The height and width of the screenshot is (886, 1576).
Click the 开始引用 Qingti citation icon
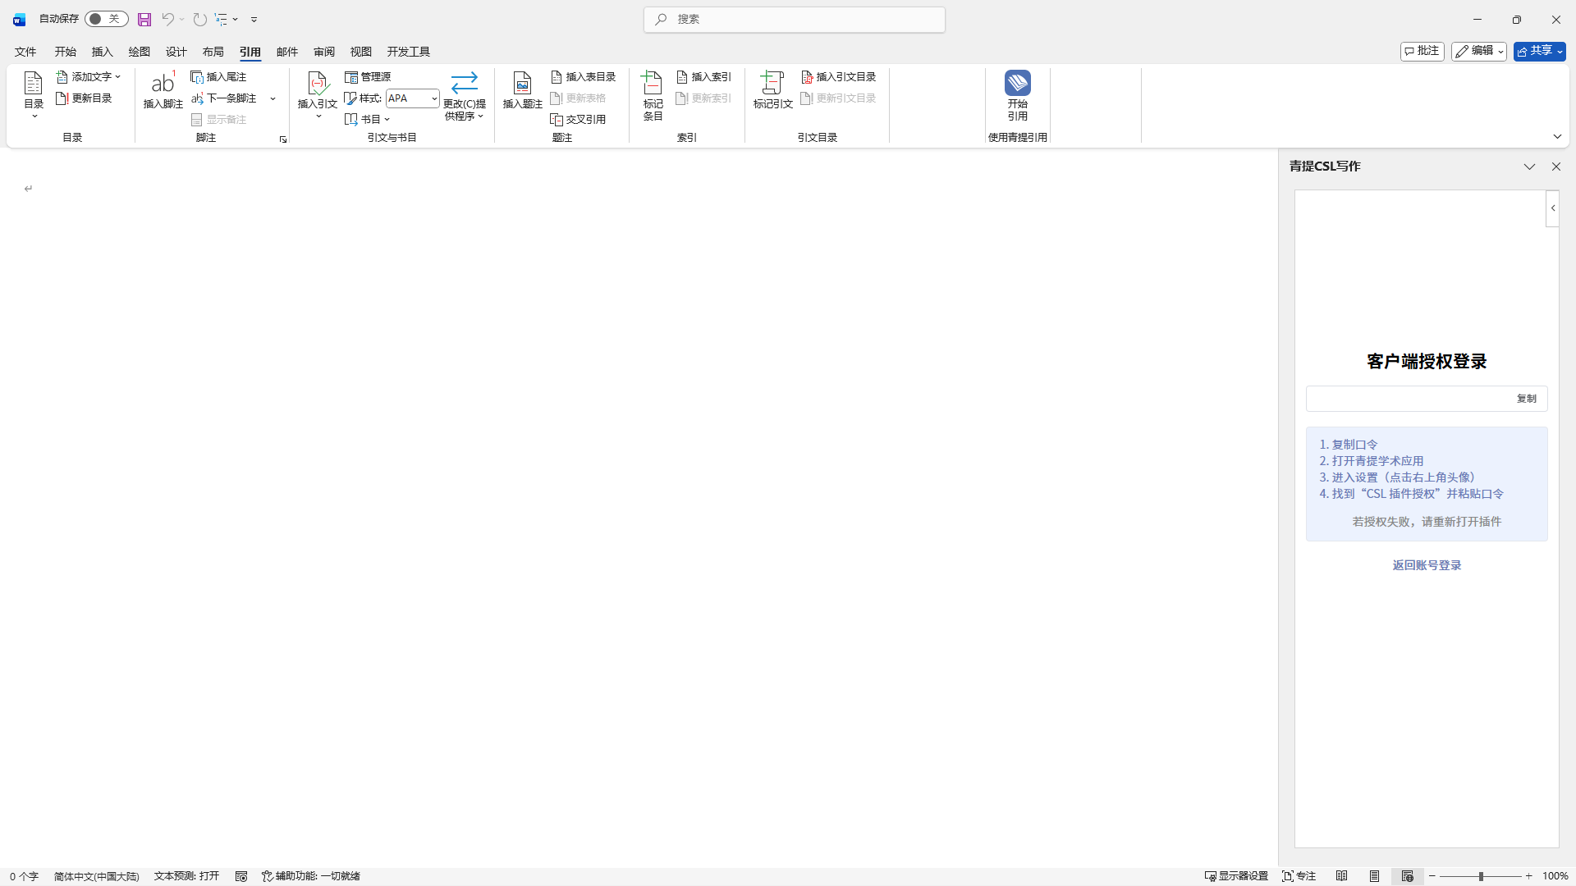point(1017,84)
